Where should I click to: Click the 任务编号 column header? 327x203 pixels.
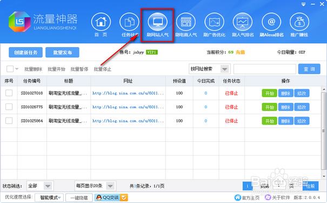coord(32,81)
